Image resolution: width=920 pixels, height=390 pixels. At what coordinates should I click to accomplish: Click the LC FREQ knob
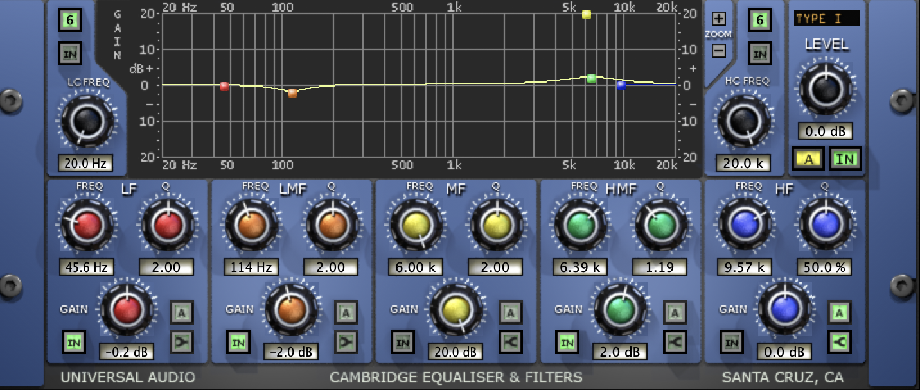[x=87, y=120]
